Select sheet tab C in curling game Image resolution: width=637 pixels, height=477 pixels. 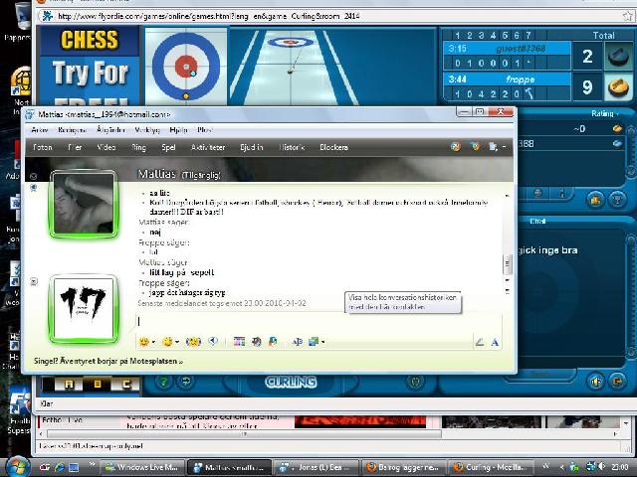[x=125, y=384]
